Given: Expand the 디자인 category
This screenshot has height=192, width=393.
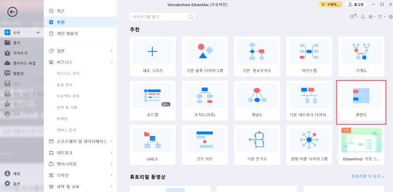Looking at the screenshot, I should pos(80,175).
